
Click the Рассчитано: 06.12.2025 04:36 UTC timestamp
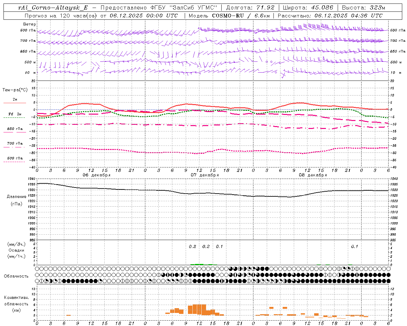pyautogui.click(x=330, y=15)
